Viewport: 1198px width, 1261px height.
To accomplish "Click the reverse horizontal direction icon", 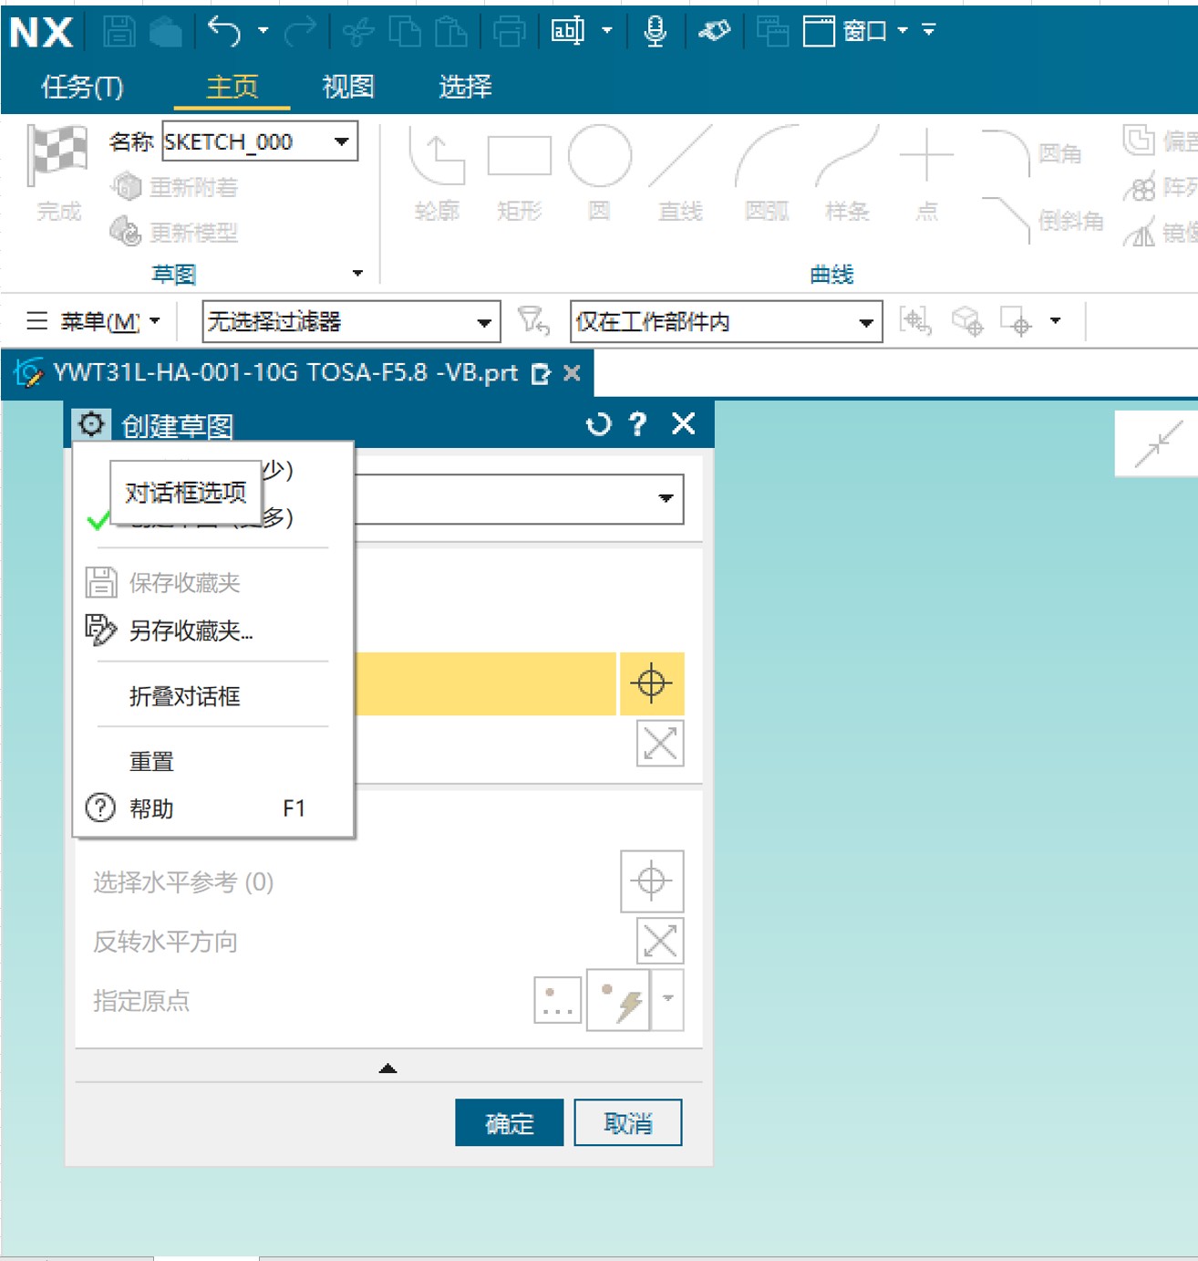I will (660, 942).
